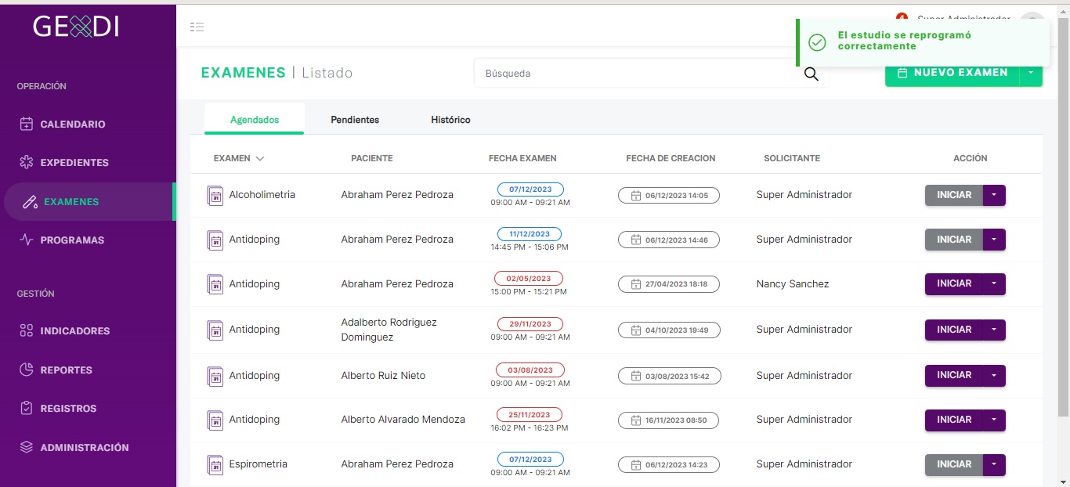Open action dropdown for Espirometria row
This screenshot has width=1070, height=487.
click(x=994, y=464)
